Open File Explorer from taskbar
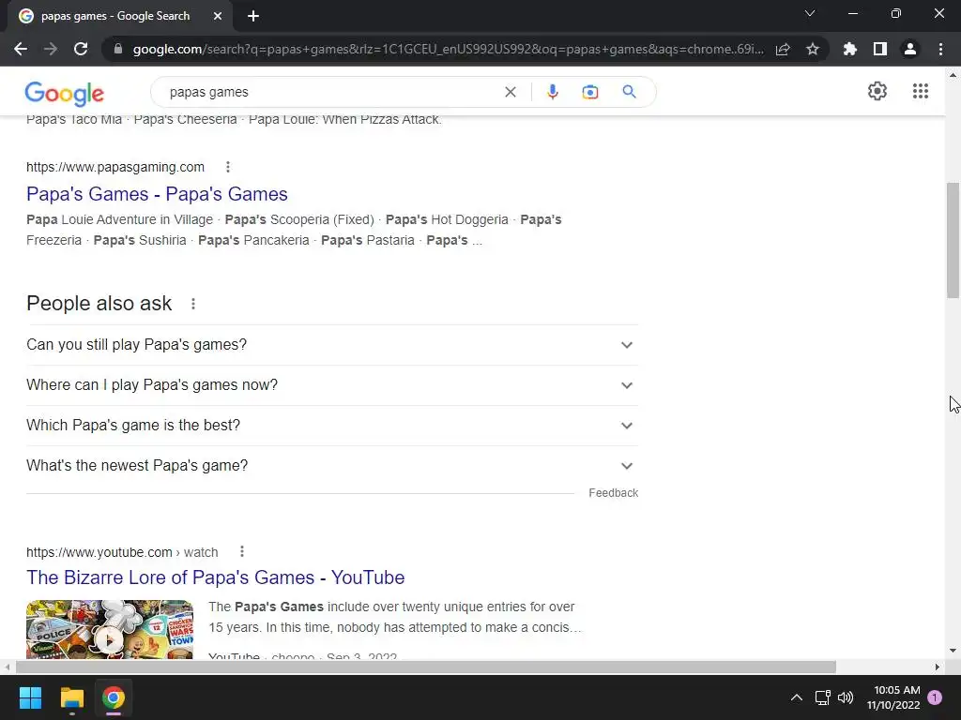Screen dimensions: 961x720 pos(71,697)
